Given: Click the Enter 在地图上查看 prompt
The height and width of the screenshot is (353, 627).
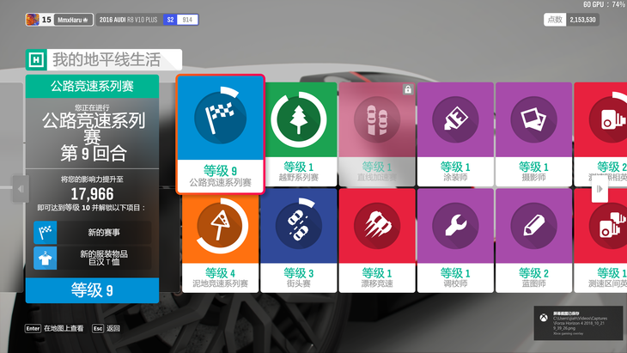Looking at the screenshot, I should point(54,328).
